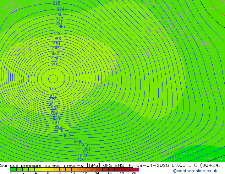This screenshot has width=225, height=174.
Task: Click the yellow-green 4–5 hPa legend swatch
Action: point(38,169)
